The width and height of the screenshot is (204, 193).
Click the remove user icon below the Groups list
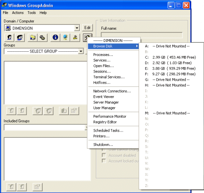[22, 111]
